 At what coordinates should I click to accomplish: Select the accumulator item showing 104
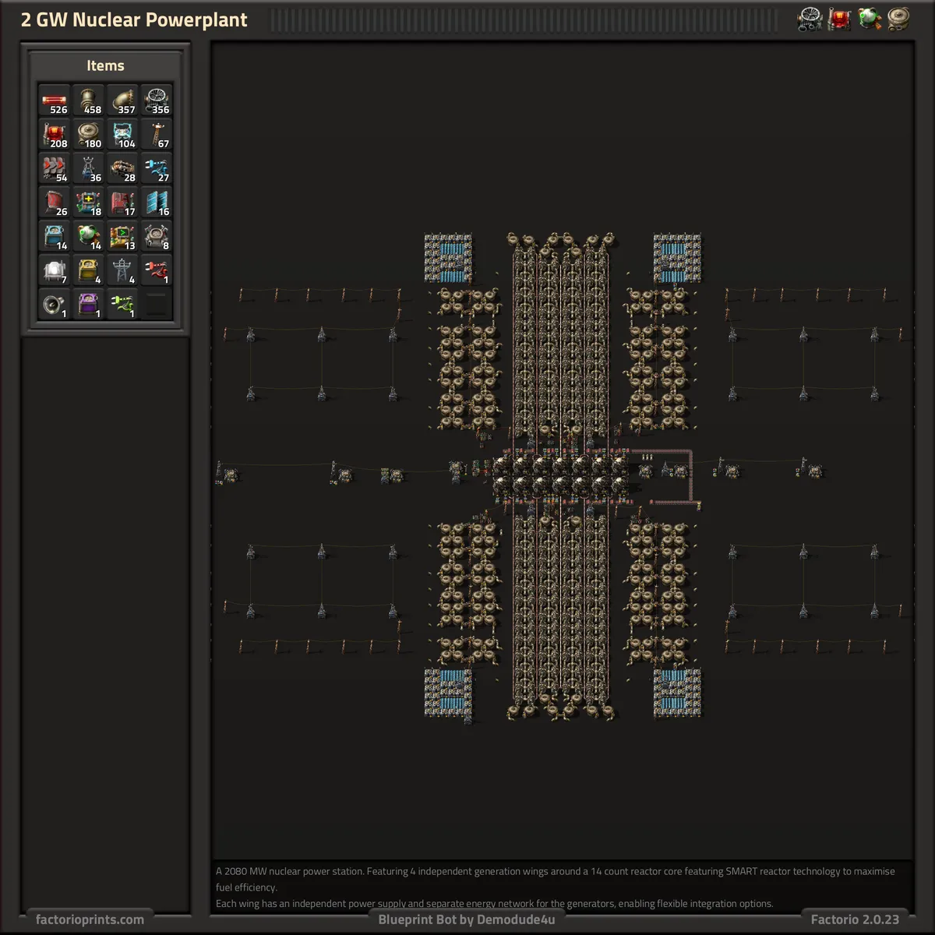pos(122,134)
